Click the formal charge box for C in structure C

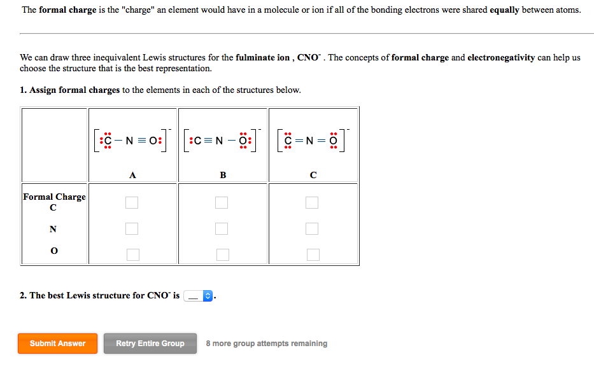pyautogui.click(x=312, y=202)
